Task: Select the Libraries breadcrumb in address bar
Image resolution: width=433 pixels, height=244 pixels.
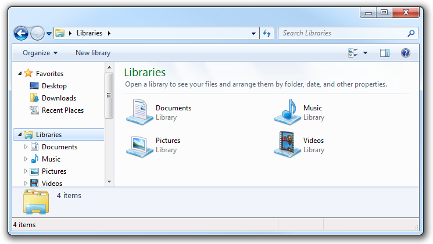Action: [89, 33]
